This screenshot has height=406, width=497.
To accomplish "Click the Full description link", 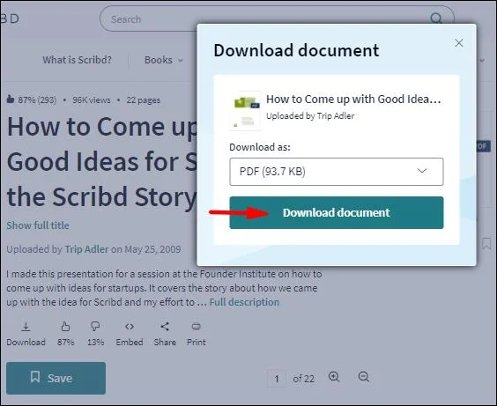I will [244, 302].
